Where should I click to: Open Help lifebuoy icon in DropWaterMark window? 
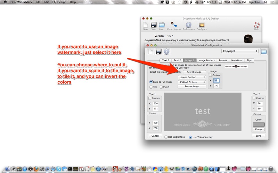pos(256,26)
